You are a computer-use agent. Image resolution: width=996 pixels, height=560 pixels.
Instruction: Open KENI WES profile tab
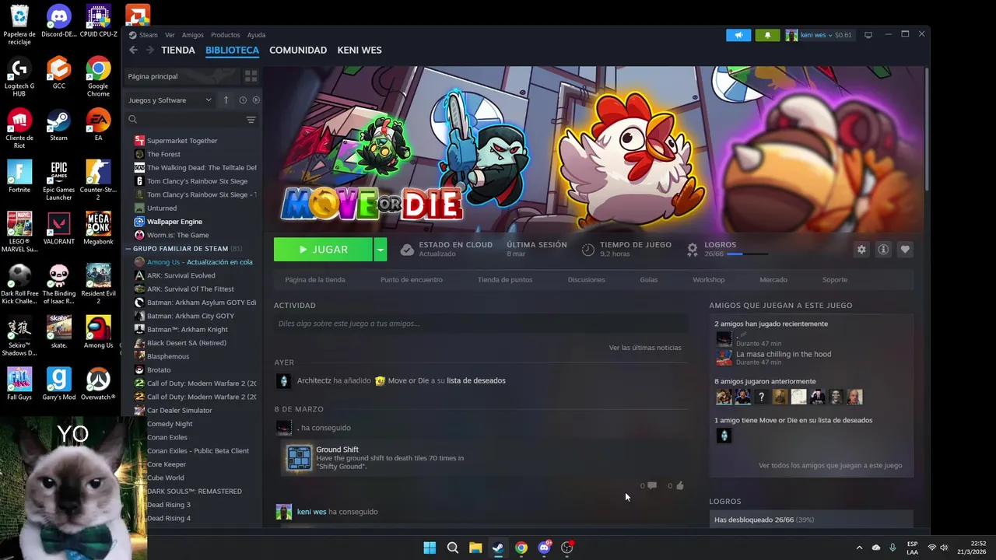pos(359,50)
